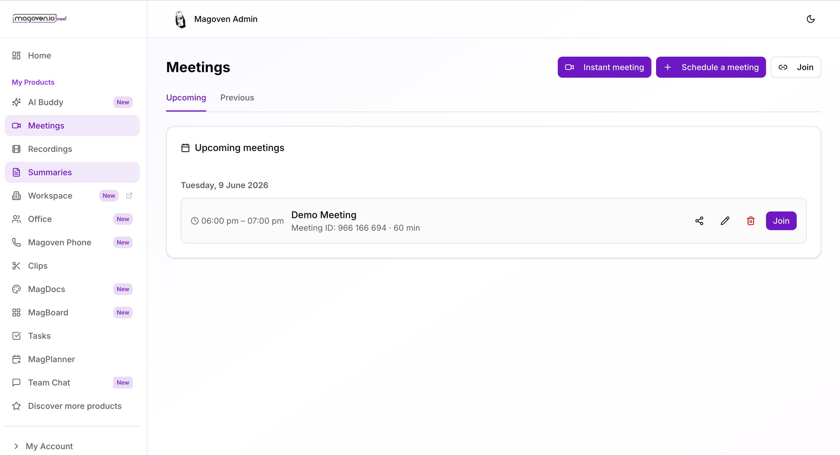840x455 pixels.
Task: Click the Magoven Admin name
Action: click(226, 19)
